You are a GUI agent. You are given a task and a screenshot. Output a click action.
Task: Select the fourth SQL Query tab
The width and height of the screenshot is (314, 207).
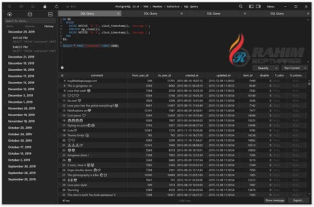click(x=277, y=14)
